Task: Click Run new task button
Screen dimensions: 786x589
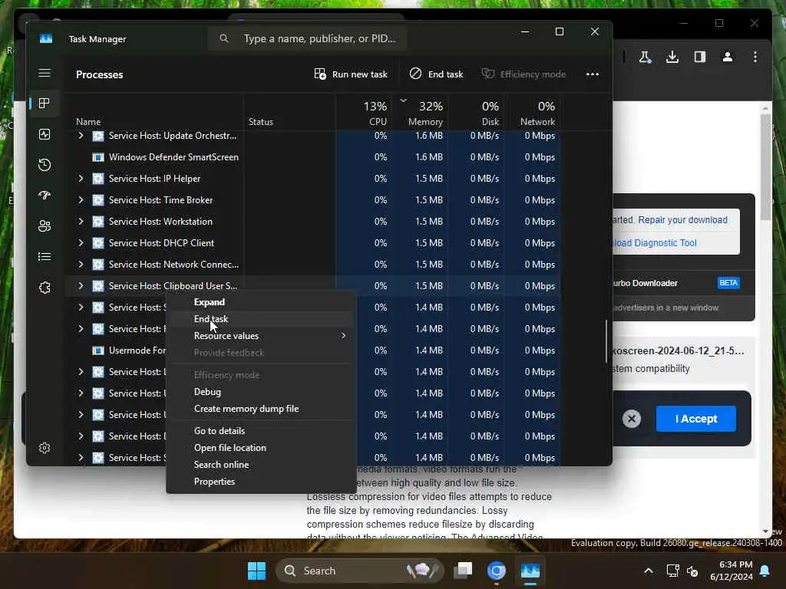Action: tap(350, 74)
